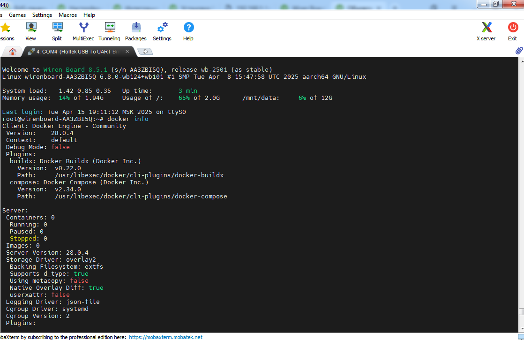This screenshot has width=524, height=340.
Task: Minimize the MobaXterm window
Action: click(484, 4)
